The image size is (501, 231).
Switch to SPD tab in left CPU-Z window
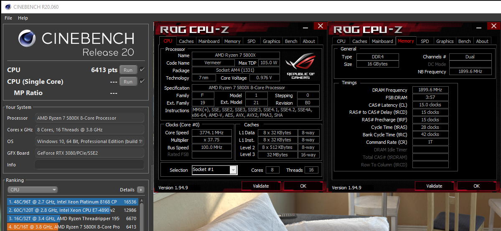tap(252, 41)
